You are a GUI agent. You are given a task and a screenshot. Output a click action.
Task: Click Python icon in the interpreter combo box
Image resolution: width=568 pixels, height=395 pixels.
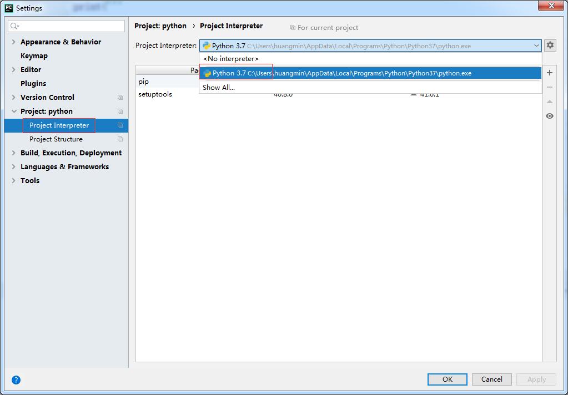[207, 45]
